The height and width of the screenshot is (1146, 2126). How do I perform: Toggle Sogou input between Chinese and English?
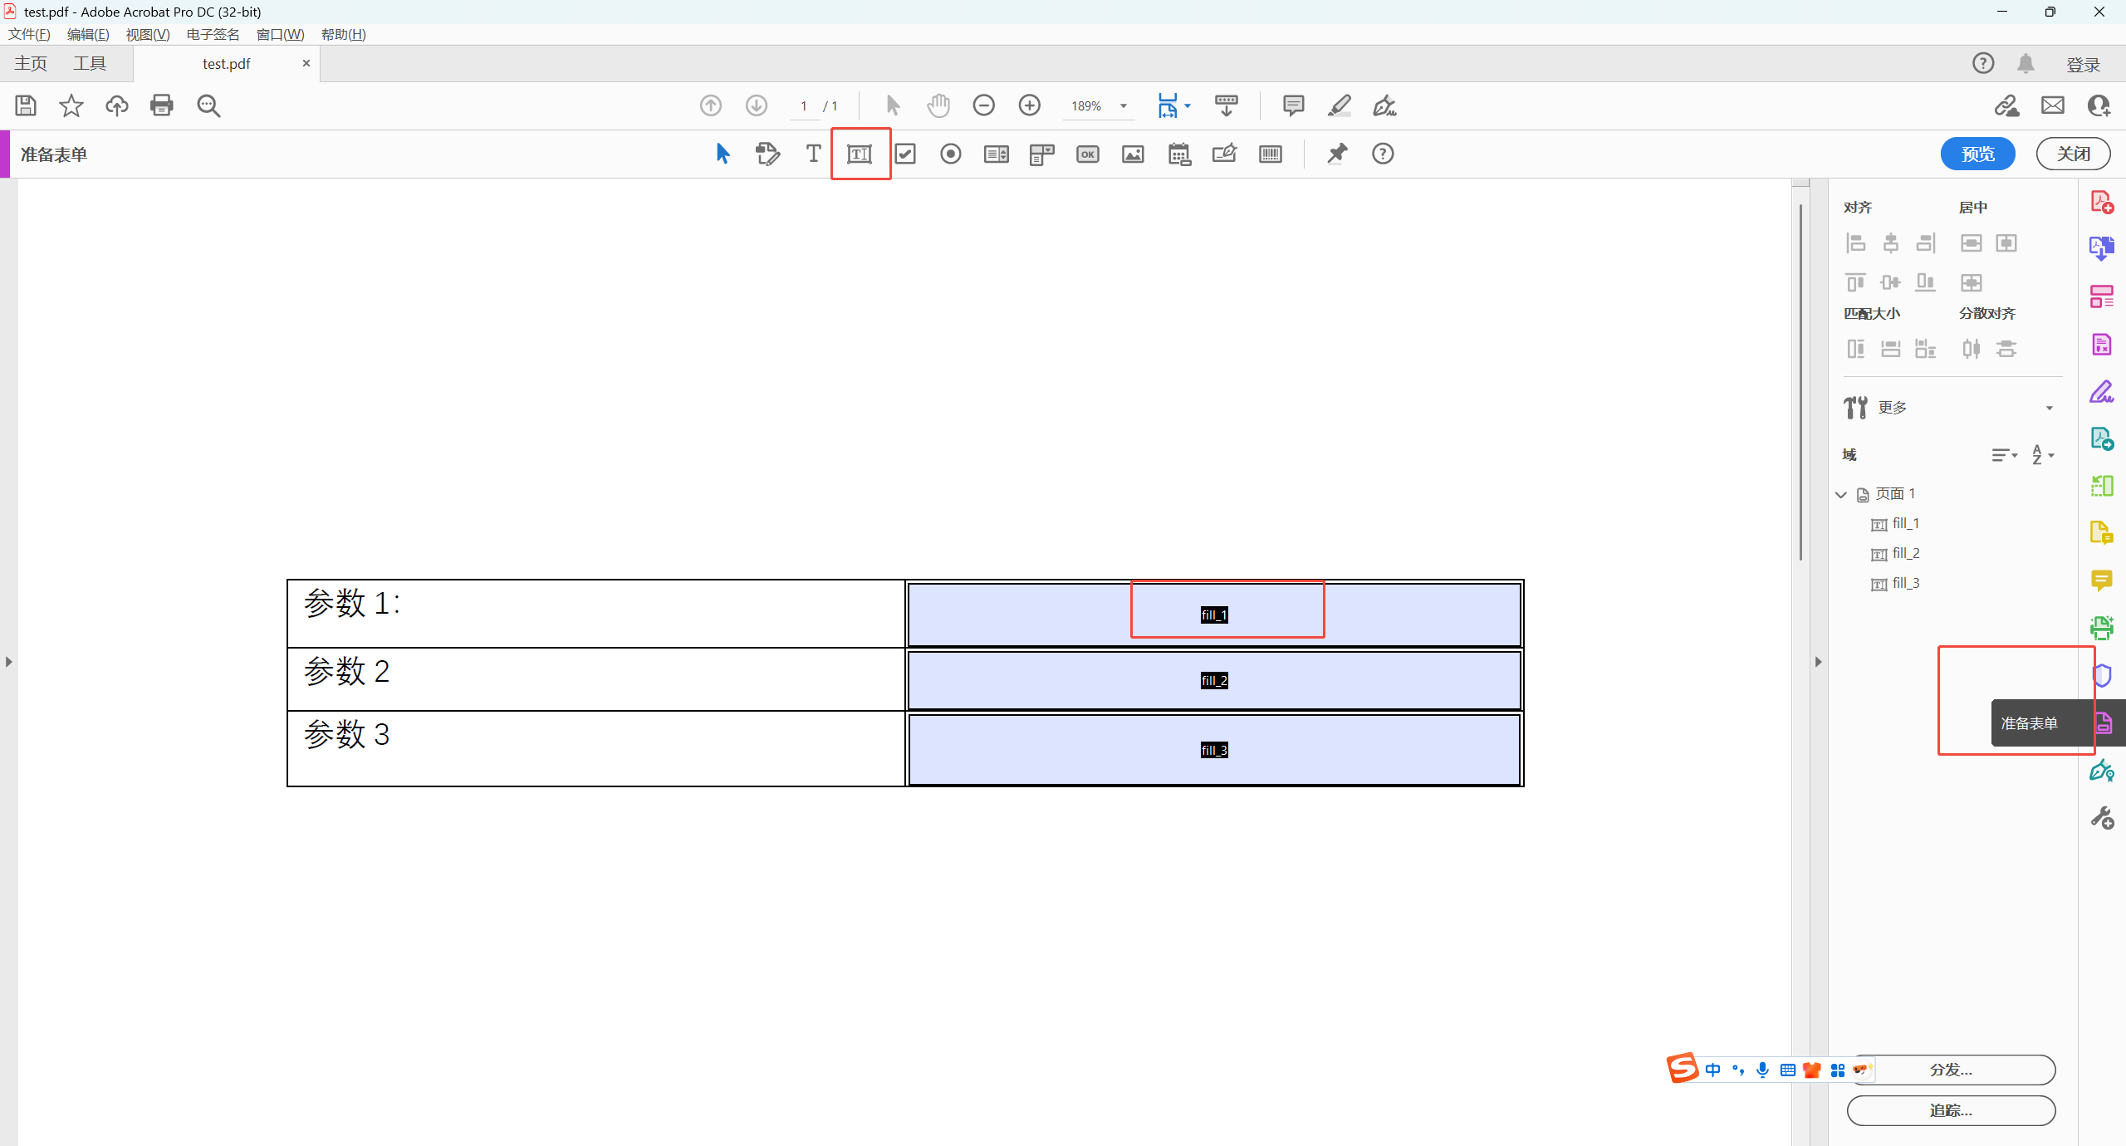pyautogui.click(x=1713, y=1070)
